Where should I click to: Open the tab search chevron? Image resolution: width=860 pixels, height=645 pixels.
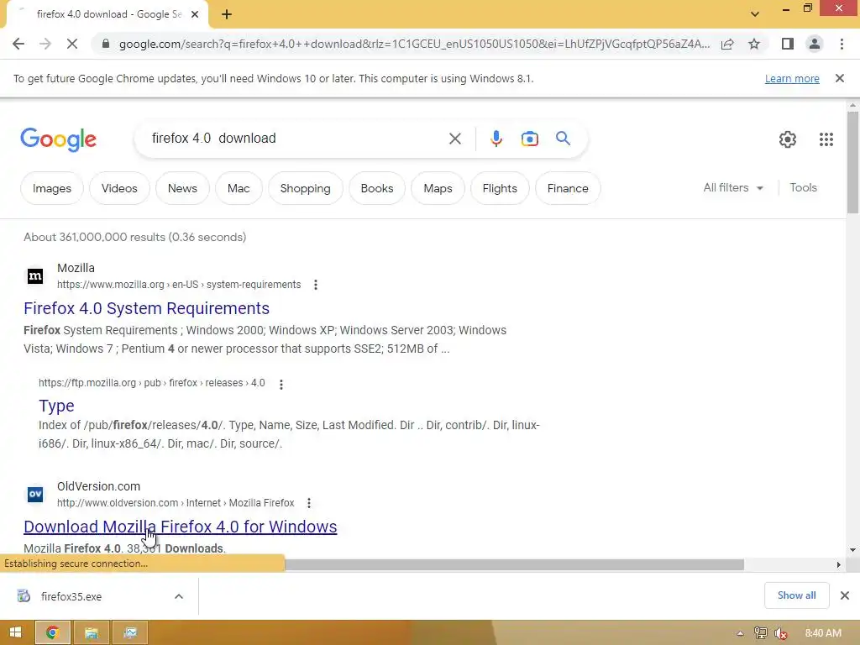755,14
